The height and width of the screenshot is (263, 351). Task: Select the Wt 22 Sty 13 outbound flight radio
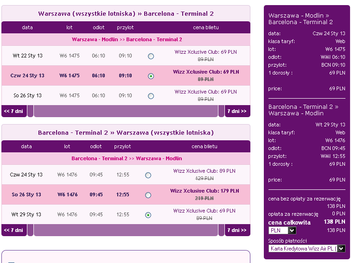[151, 56]
